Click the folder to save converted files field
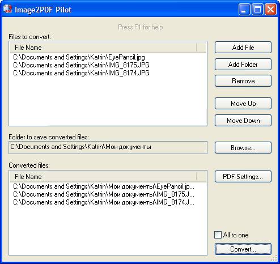 108,147
